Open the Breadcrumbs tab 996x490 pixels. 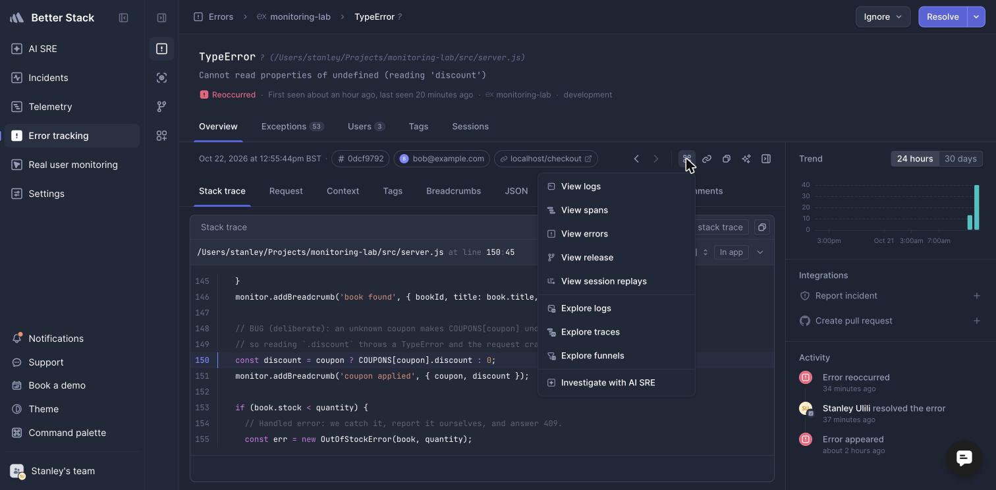tap(453, 191)
